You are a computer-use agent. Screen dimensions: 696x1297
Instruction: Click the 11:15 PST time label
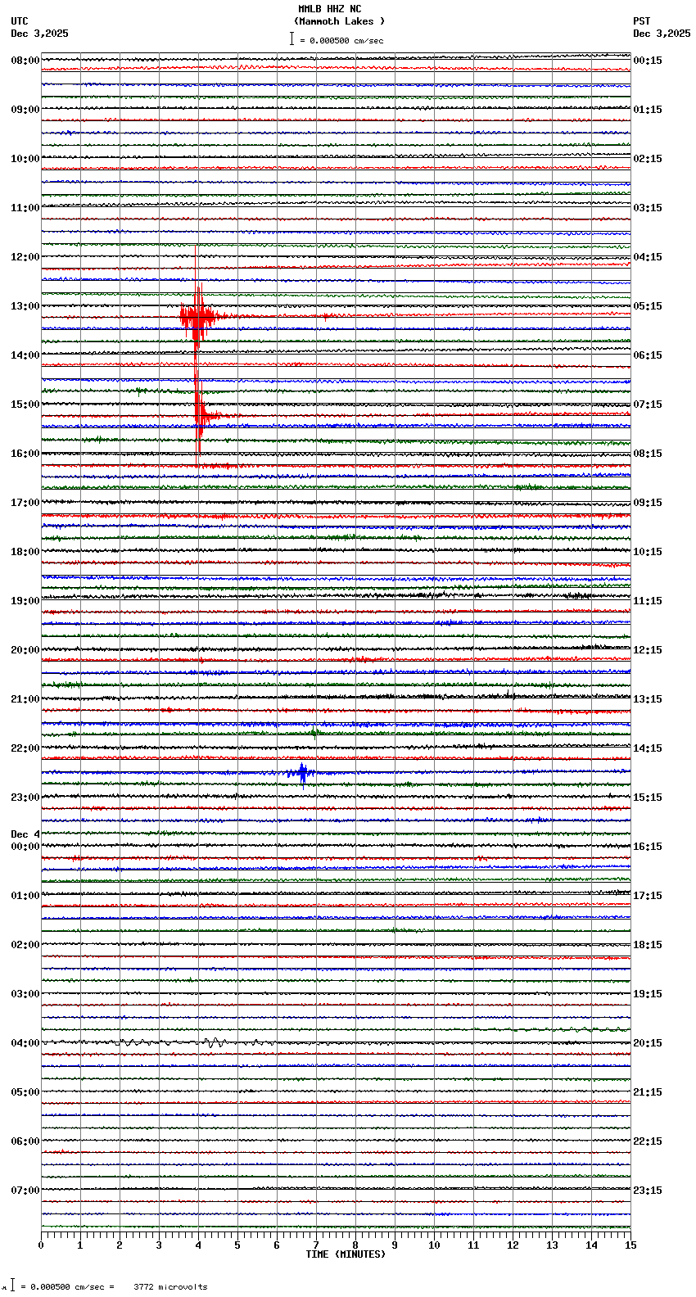(x=648, y=601)
